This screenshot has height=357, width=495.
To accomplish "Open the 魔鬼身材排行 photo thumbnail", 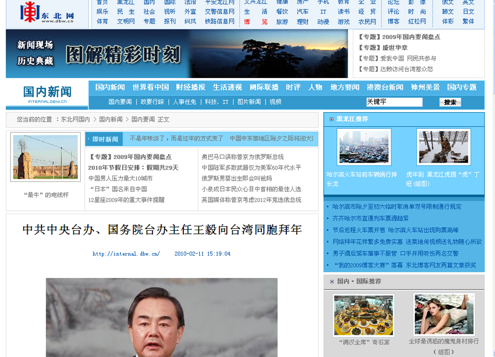I will tap(443, 315).
